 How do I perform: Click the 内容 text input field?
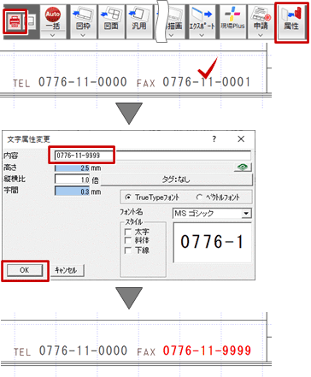[153, 156]
